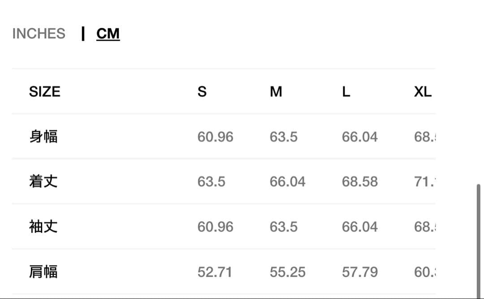Click the L size column header
Viewport: 484px width, 299px height.
[x=346, y=92]
